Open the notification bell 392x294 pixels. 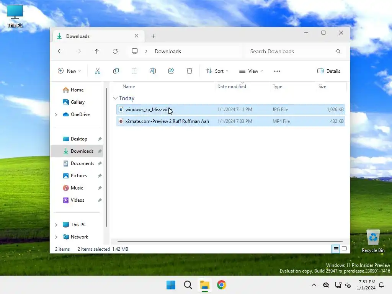382,285
